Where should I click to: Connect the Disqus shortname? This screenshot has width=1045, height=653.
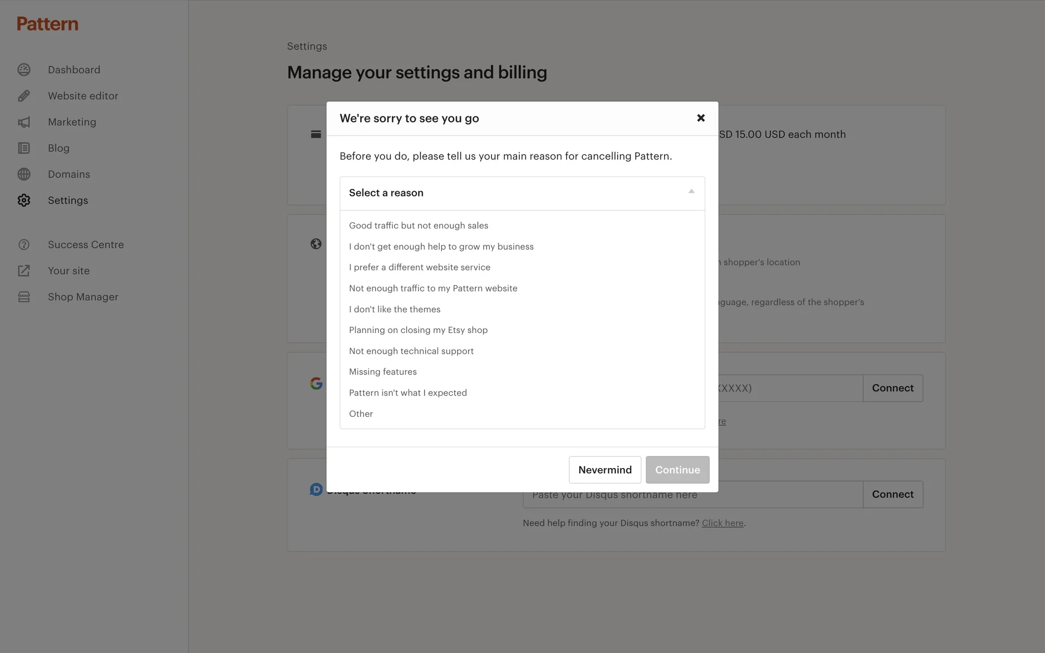tap(893, 494)
